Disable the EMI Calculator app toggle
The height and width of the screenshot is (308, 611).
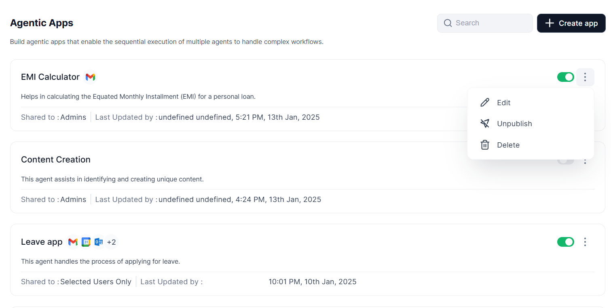(x=565, y=77)
